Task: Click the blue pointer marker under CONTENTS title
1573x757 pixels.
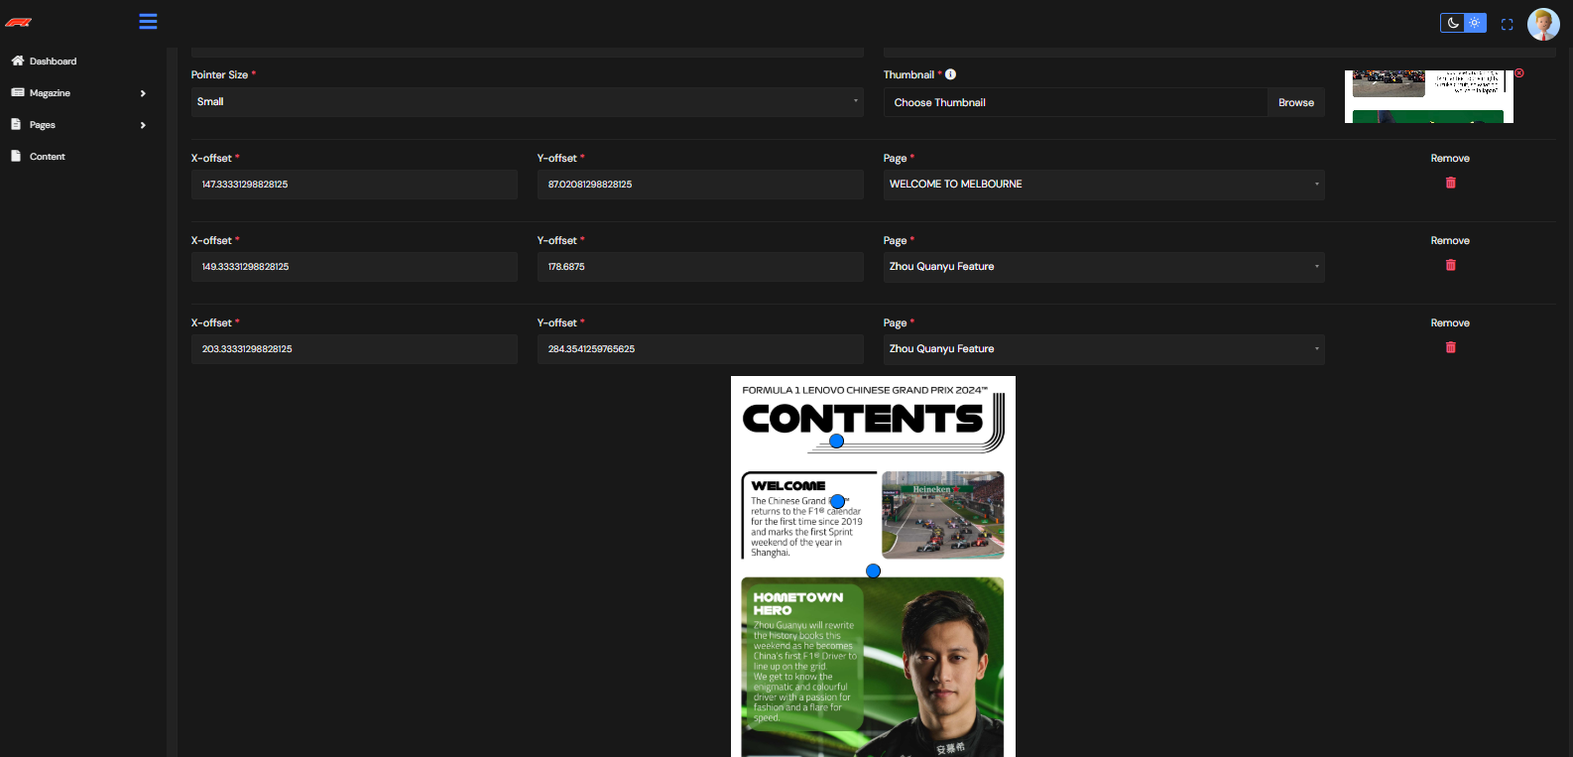Action: point(836,442)
